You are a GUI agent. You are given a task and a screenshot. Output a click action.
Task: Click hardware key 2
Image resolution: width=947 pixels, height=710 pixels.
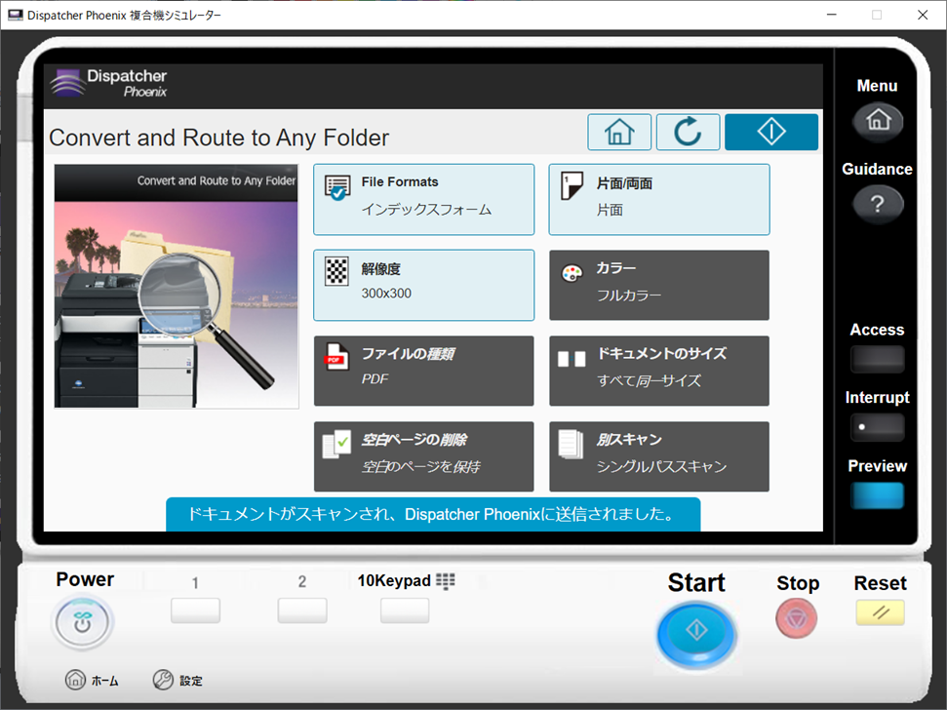[x=302, y=611]
